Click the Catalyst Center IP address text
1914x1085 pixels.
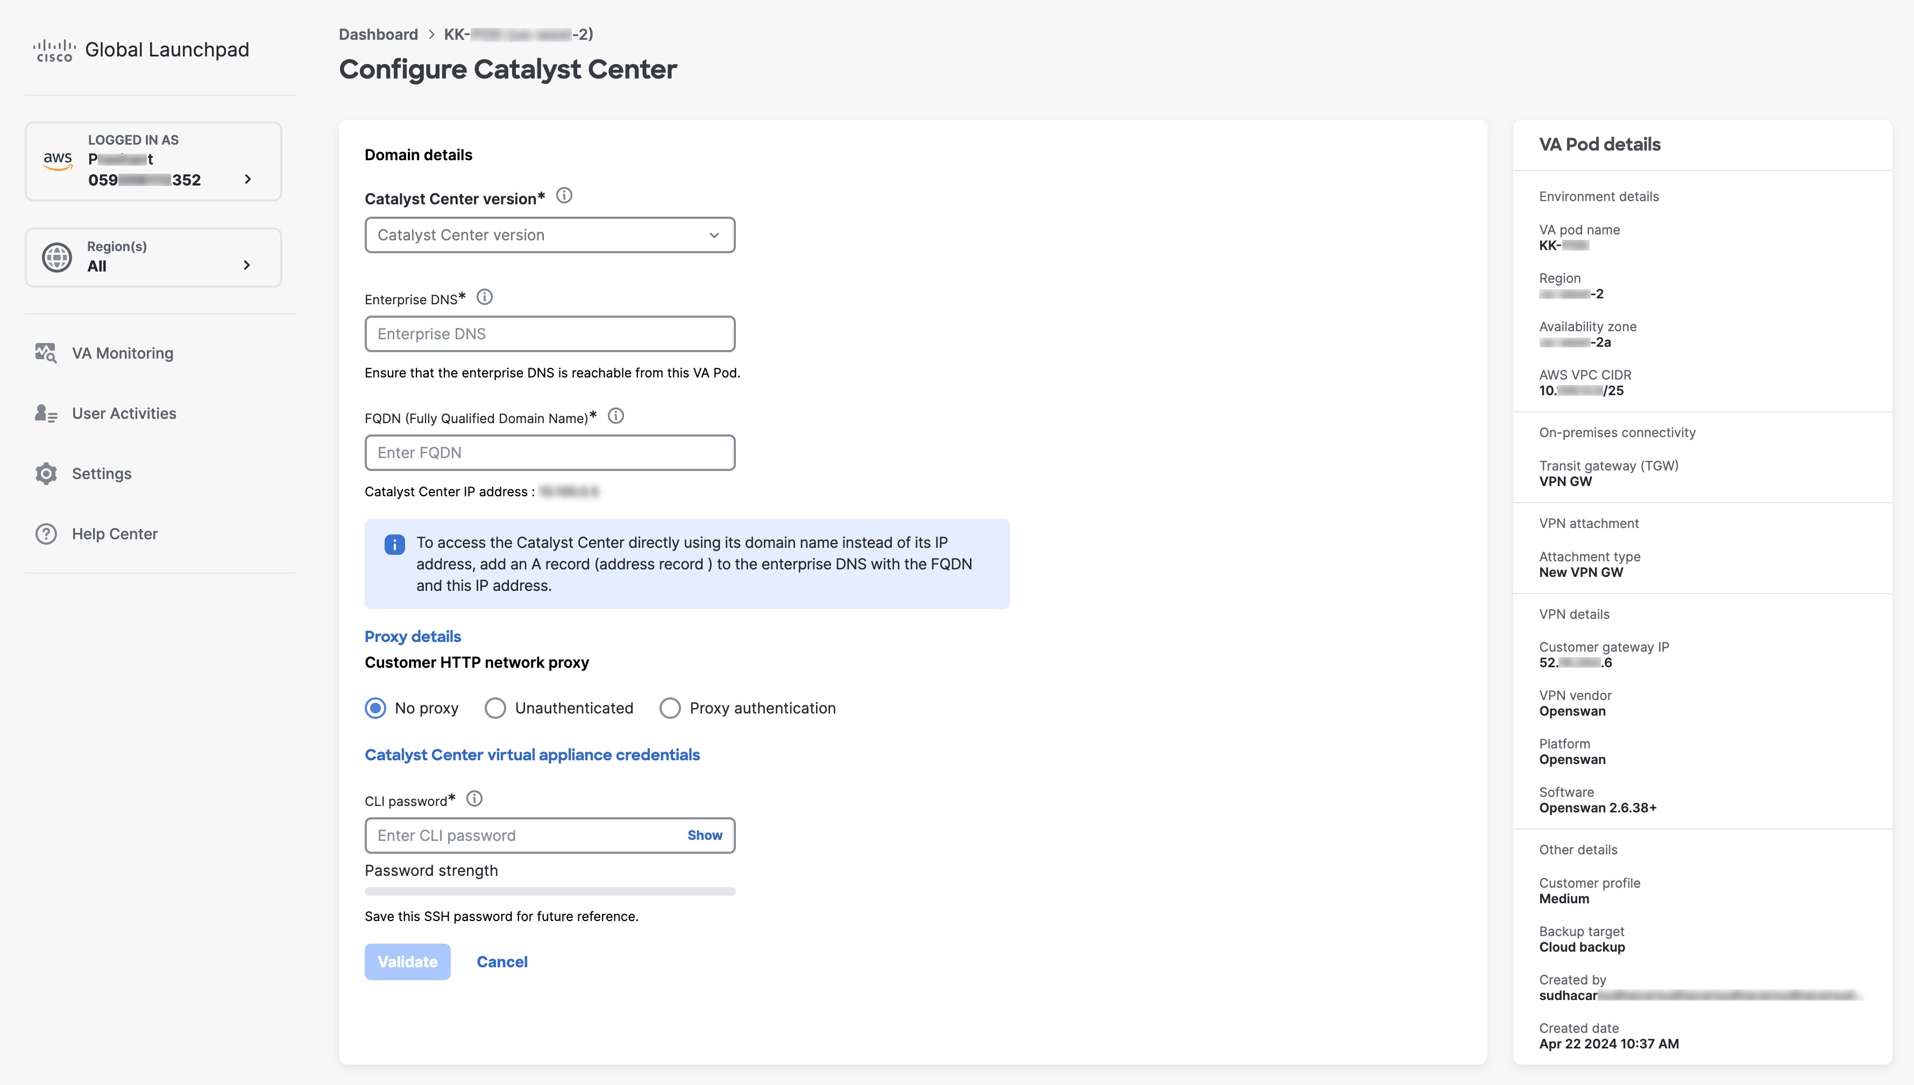[481, 492]
